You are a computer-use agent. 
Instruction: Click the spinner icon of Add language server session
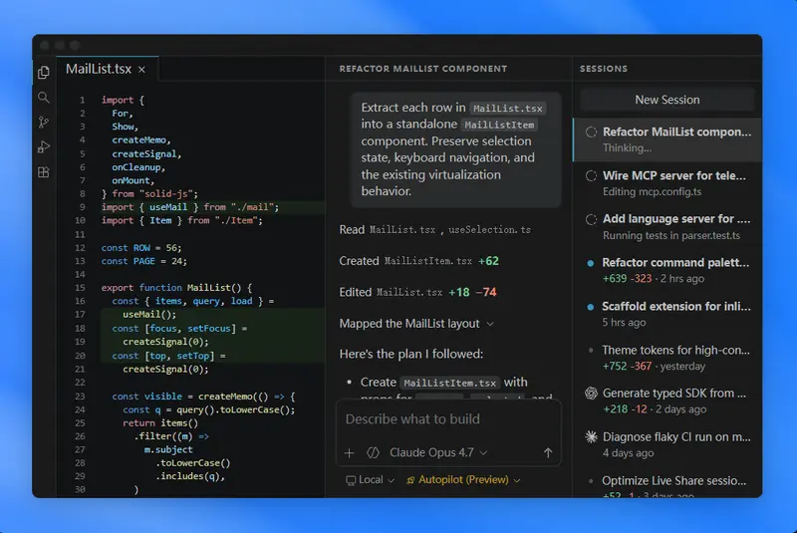coord(591,219)
